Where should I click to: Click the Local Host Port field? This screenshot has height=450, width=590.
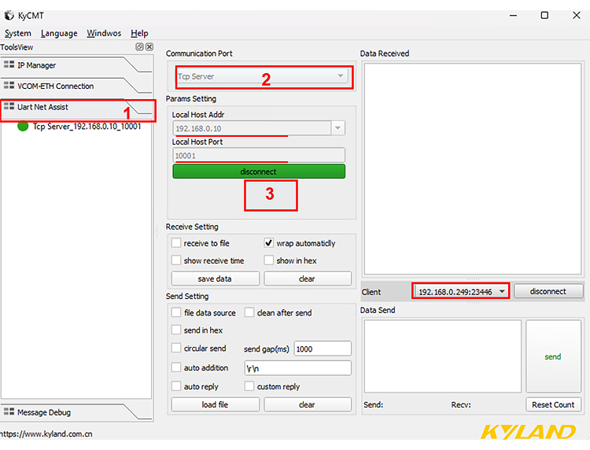[259, 156]
